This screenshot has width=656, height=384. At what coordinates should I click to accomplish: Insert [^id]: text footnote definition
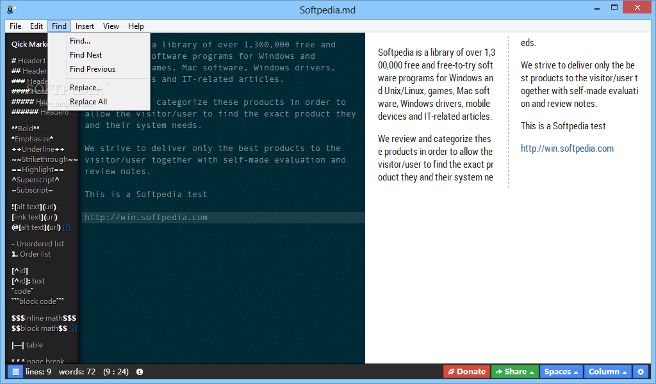(28, 281)
